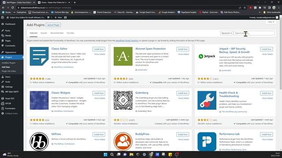Click the BuddyPress plugin logo
The height and width of the screenshot is (158, 282).
click(123, 141)
